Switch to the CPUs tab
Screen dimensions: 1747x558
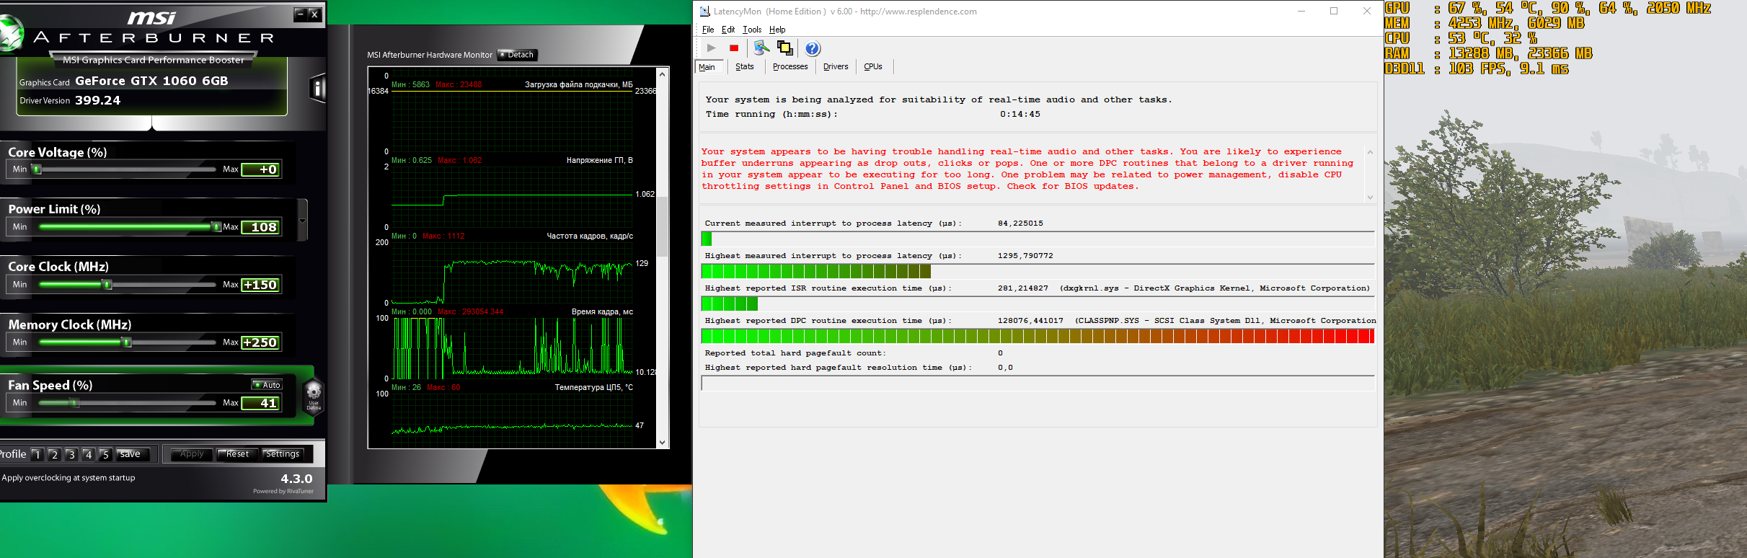873,66
